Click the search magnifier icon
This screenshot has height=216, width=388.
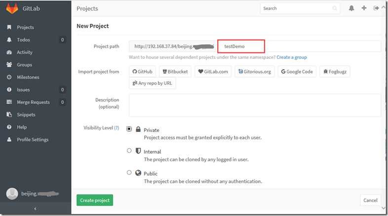coord(335,8)
